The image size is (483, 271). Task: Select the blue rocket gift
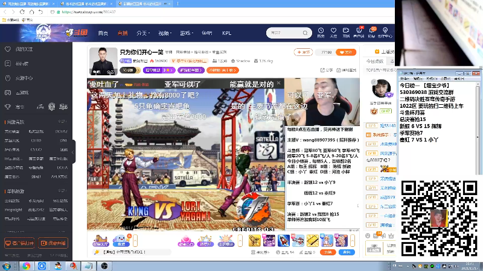[283, 240]
